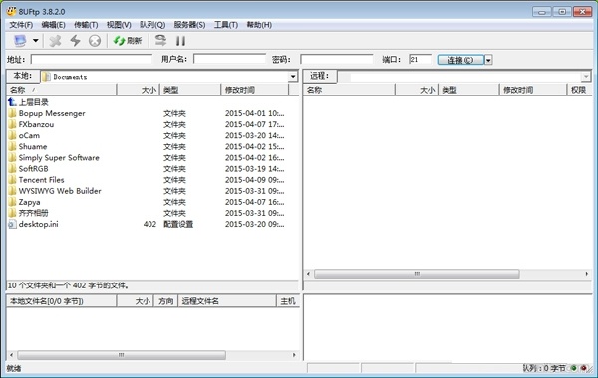Sort local files by 大小 column
The width and height of the screenshot is (598, 378).
(139, 90)
